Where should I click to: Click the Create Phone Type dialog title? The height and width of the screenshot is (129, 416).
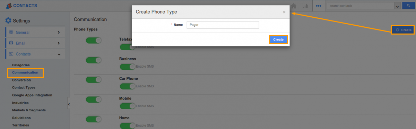click(x=156, y=12)
